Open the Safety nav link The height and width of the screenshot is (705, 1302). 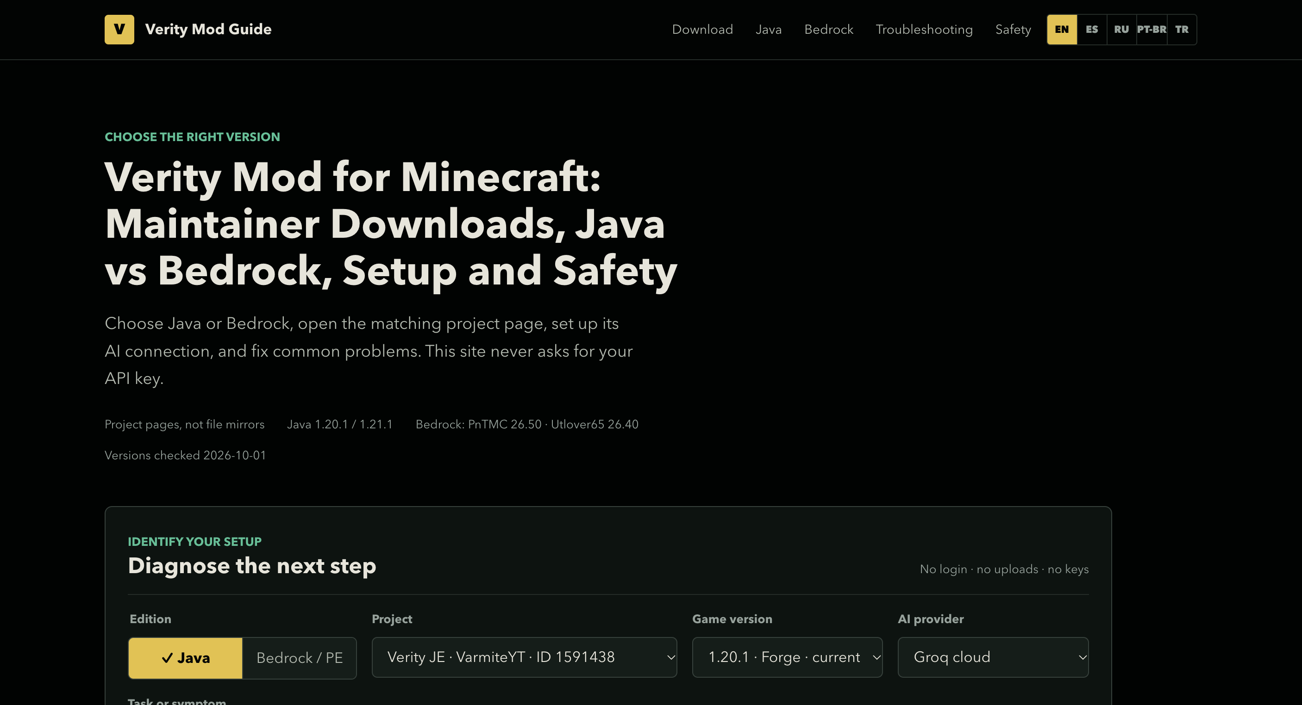click(x=1013, y=29)
